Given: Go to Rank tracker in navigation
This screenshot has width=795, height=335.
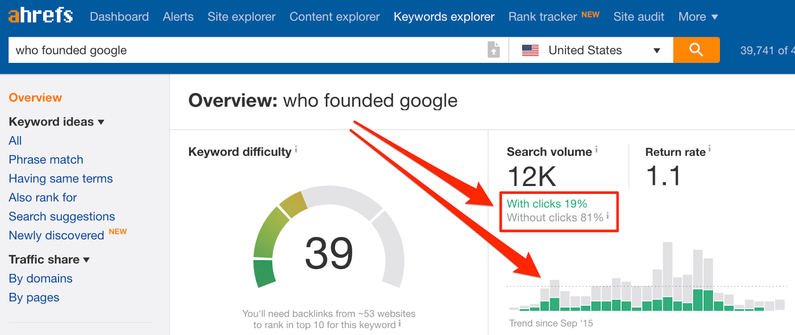Looking at the screenshot, I should tap(543, 17).
